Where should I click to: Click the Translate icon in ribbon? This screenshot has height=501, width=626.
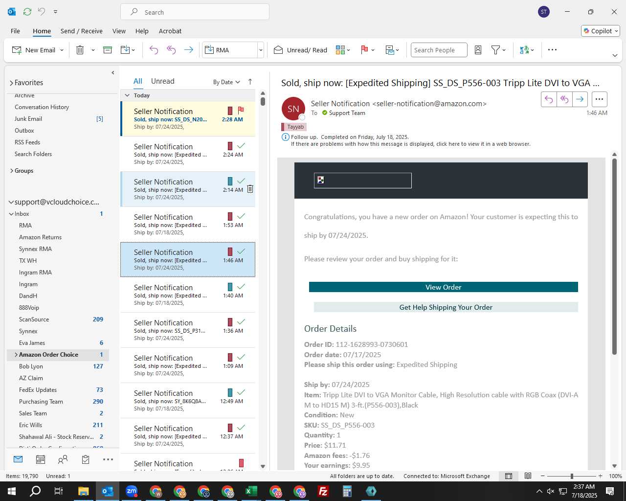tap(524, 50)
